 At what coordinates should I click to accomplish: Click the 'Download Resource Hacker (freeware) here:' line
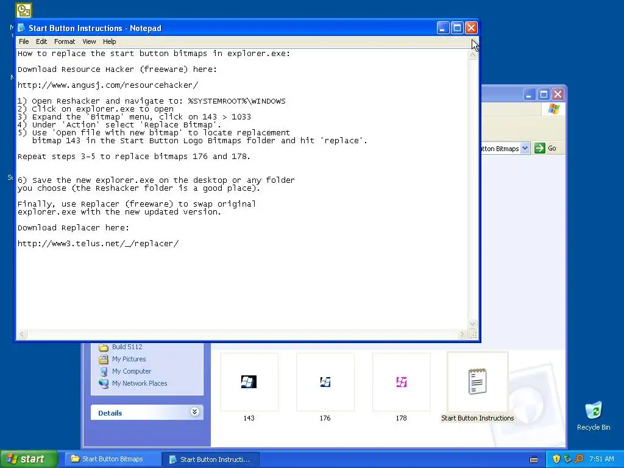coord(118,69)
